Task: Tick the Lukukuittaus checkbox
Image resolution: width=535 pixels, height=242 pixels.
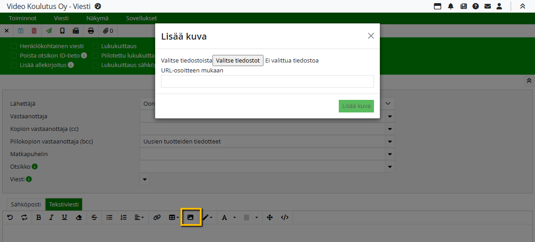Action: tap(95, 46)
